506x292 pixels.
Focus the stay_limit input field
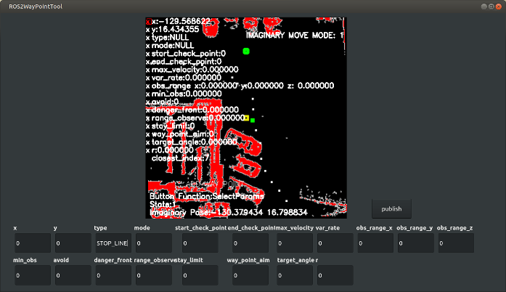click(200, 275)
